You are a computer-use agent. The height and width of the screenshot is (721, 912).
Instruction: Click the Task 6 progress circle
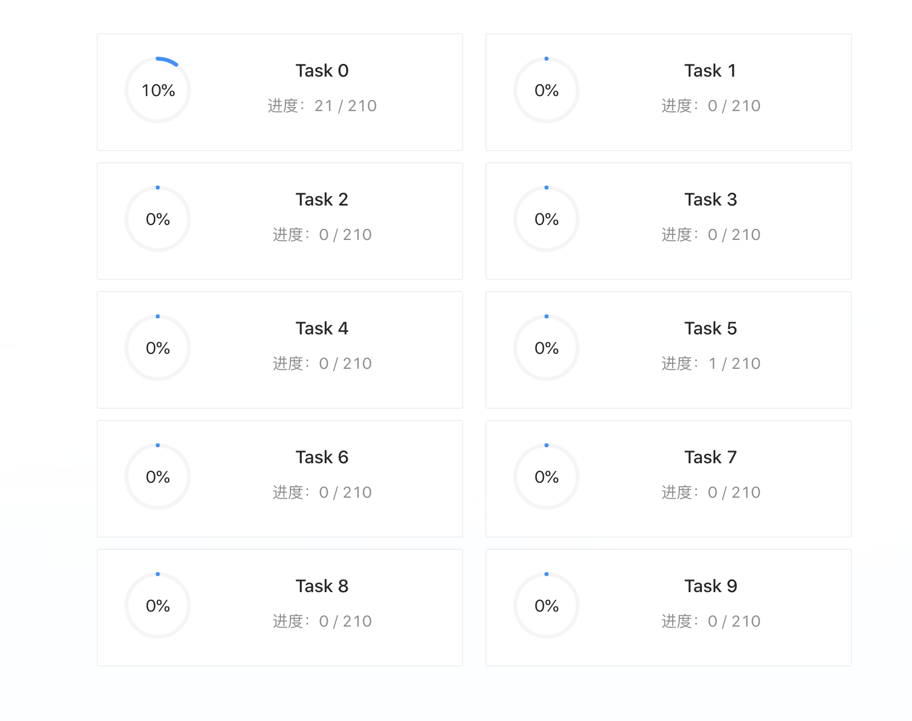pos(158,477)
